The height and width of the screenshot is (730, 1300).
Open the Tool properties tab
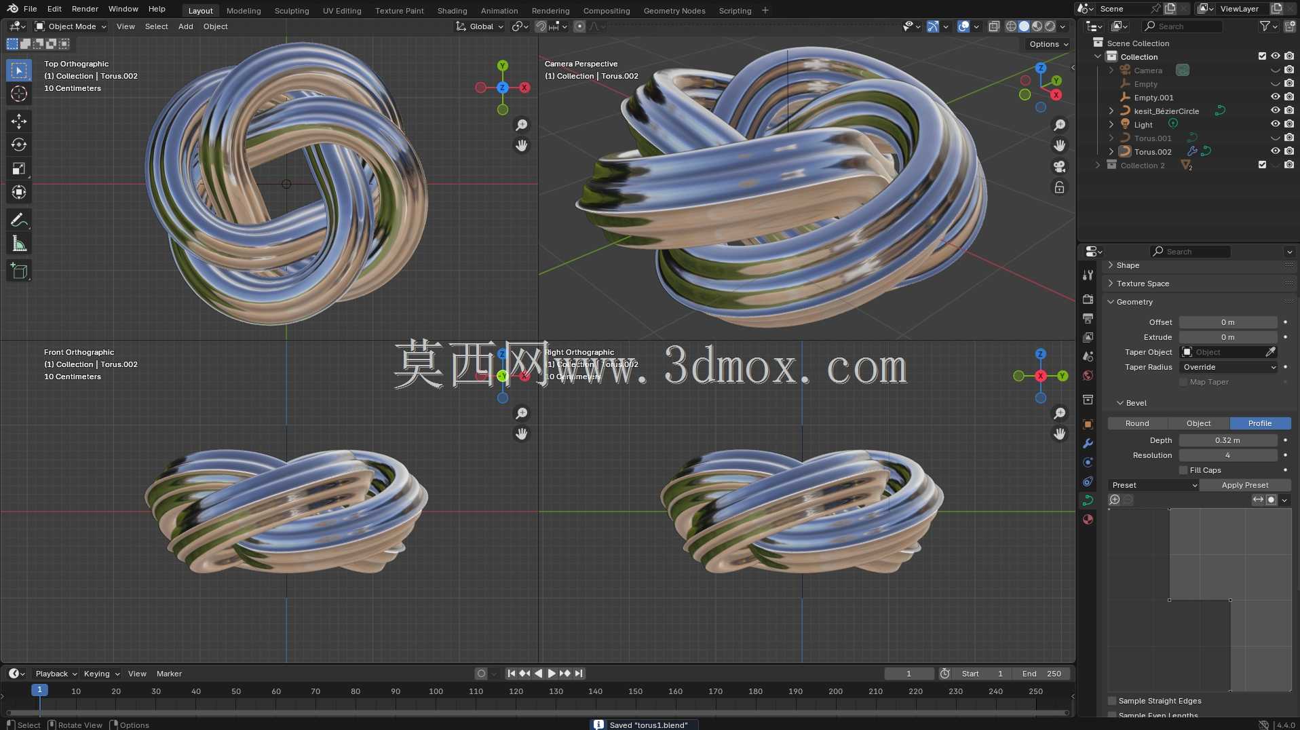(x=1088, y=275)
